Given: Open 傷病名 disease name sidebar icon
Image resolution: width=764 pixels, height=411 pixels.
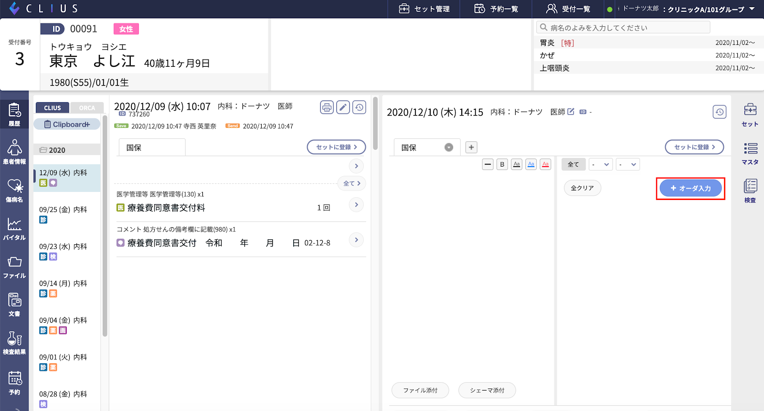Looking at the screenshot, I should pos(14,190).
